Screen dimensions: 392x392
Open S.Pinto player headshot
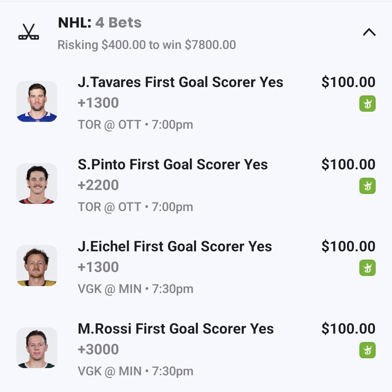[x=37, y=183]
